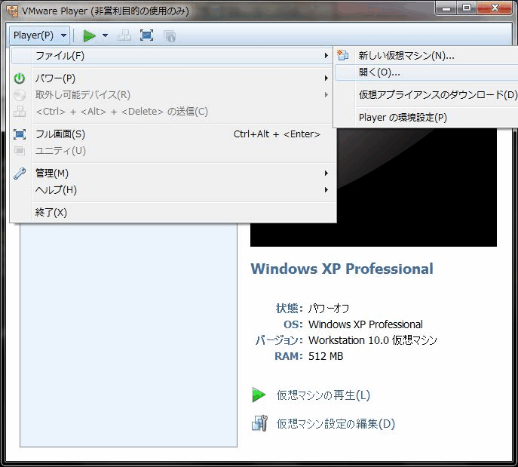Select 開く(O)... submenu item

tap(427, 72)
